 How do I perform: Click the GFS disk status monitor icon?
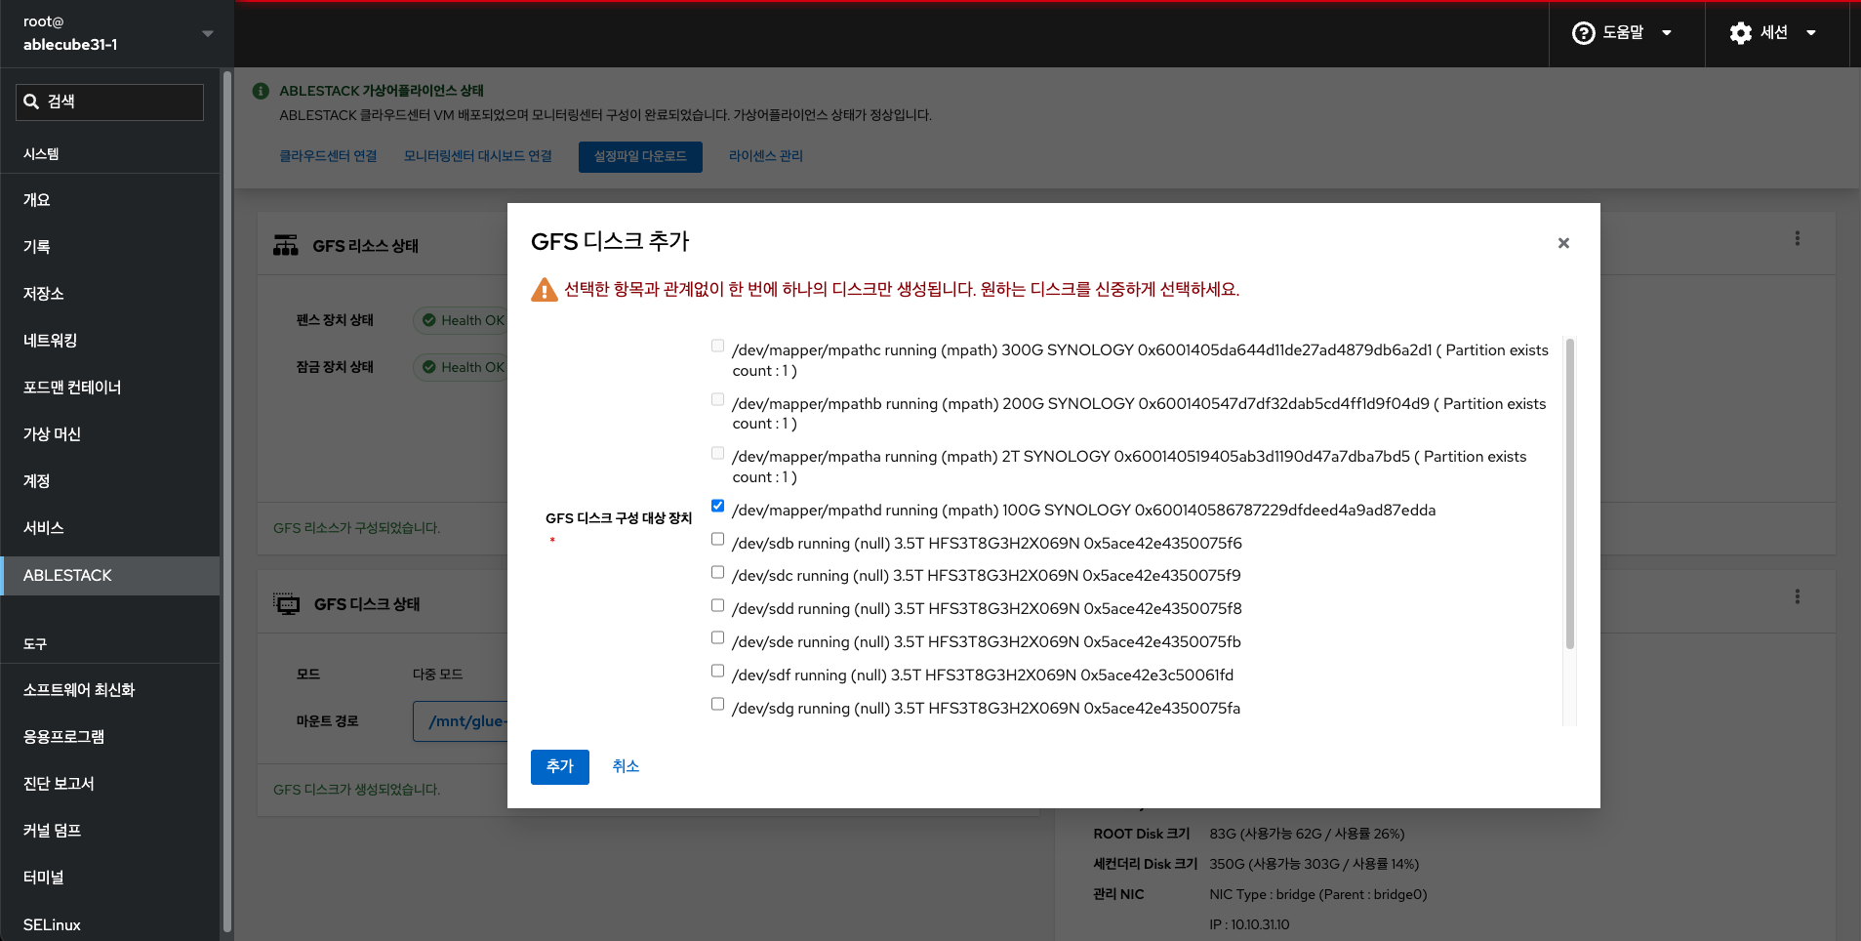click(287, 604)
